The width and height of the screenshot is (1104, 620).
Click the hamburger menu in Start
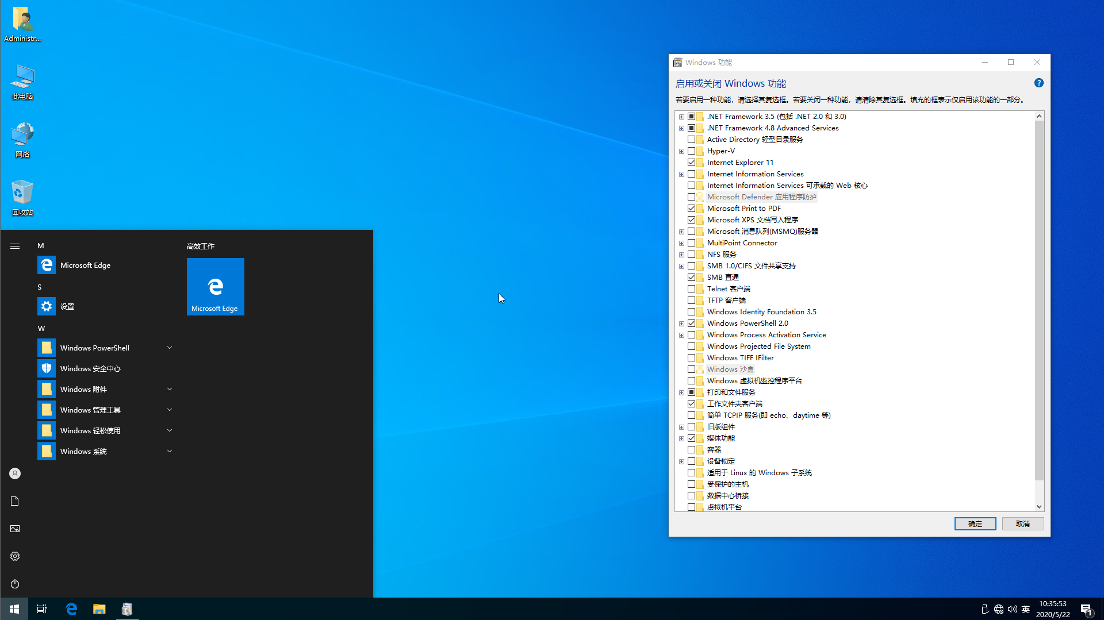click(15, 246)
